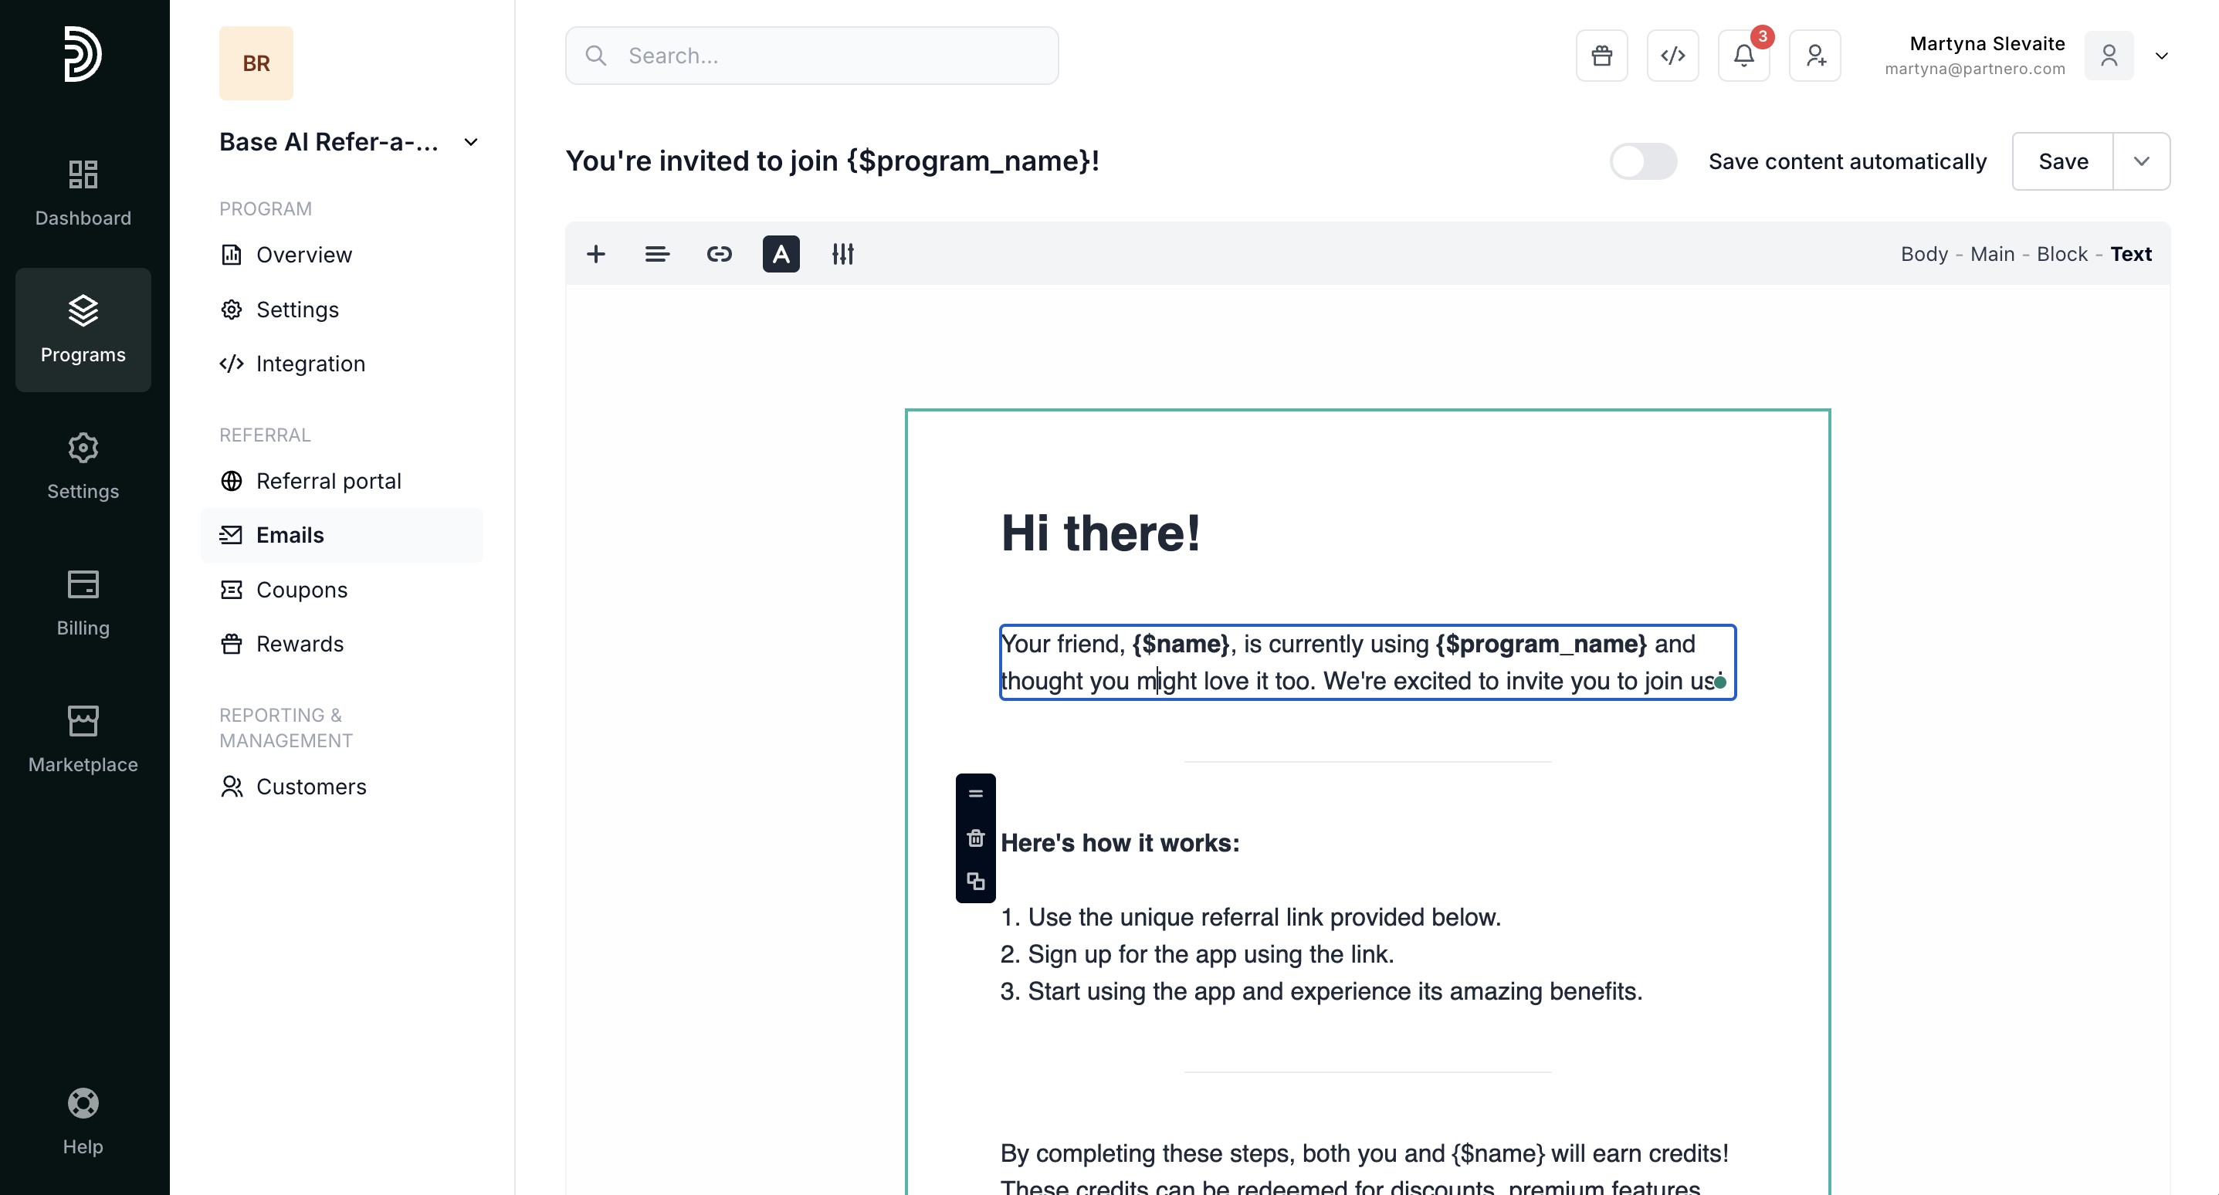
Task: Click the add user icon
Action: coord(1815,56)
